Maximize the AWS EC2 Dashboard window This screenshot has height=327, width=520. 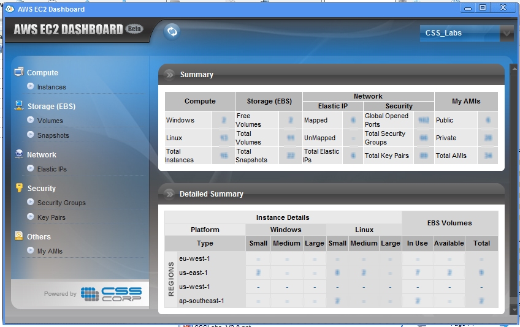(x=483, y=7)
